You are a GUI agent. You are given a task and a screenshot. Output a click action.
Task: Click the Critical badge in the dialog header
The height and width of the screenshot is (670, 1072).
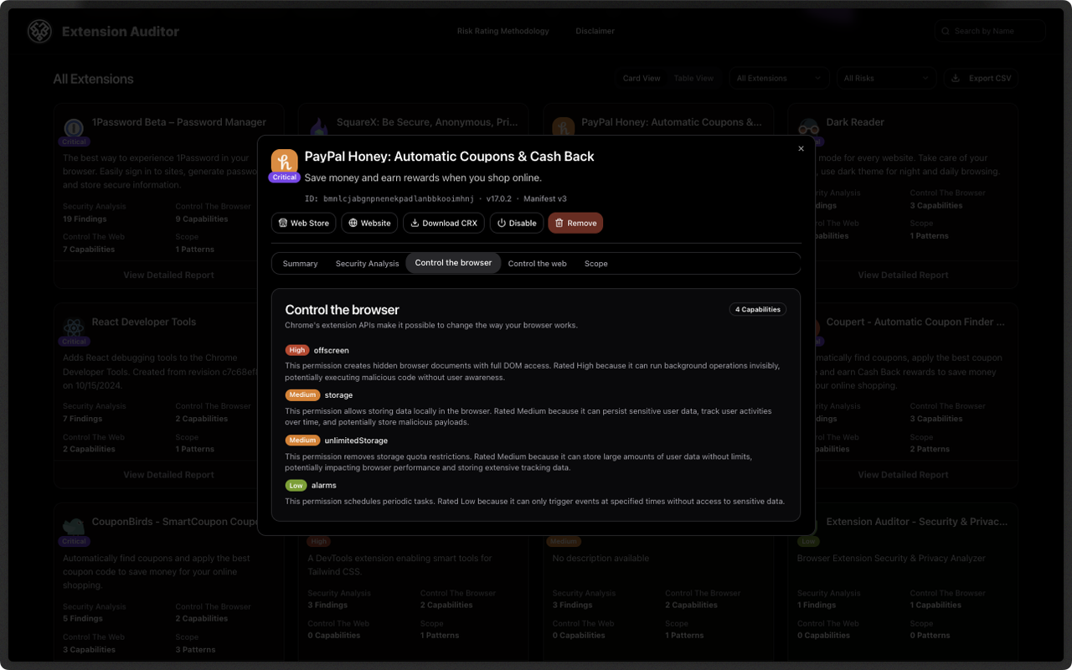click(x=284, y=178)
